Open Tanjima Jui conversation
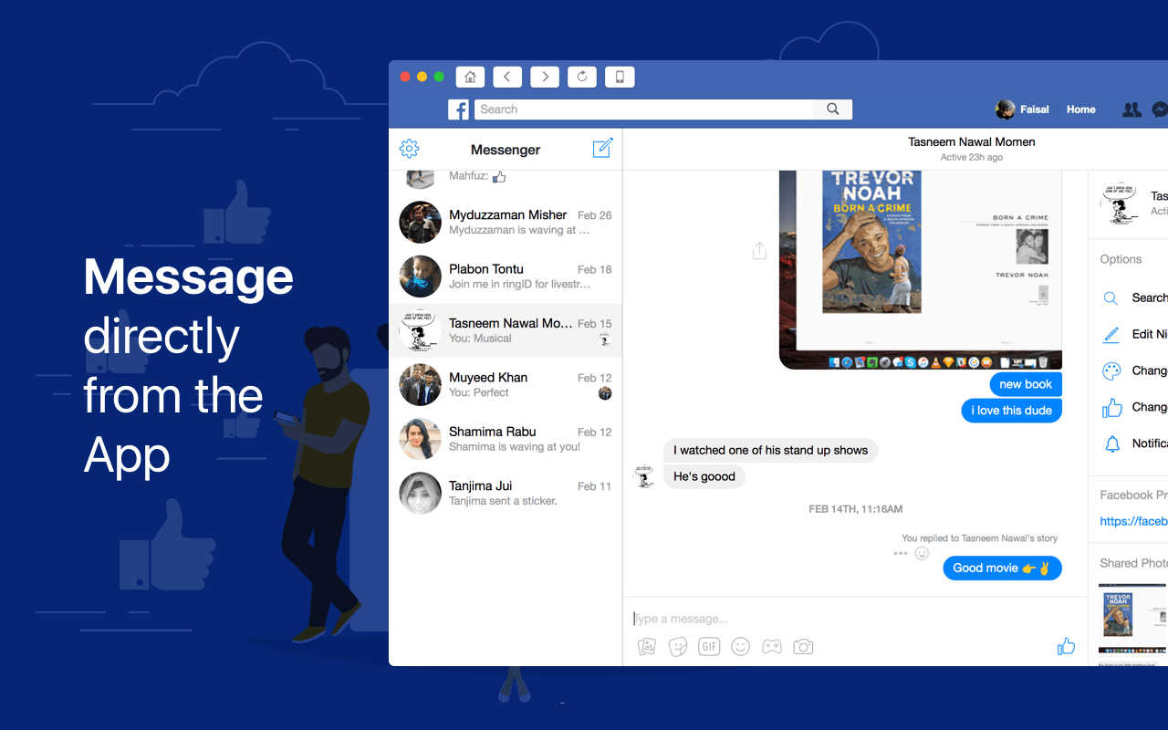The width and height of the screenshot is (1168, 730). [x=506, y=493]
